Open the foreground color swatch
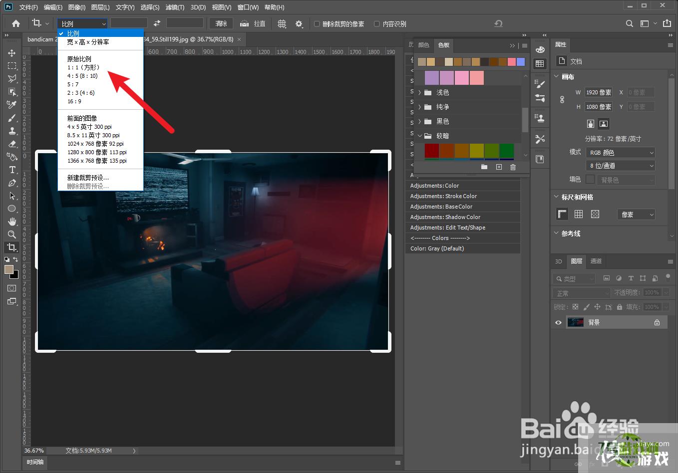This screenshot has height=473, width=678. tap(9, 269)
